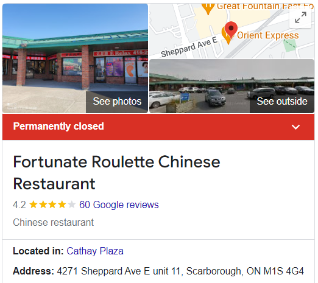Click the Sheppard Ave E road label
Image resolution: width=318 pixels, height=283 pixels.
189,47
